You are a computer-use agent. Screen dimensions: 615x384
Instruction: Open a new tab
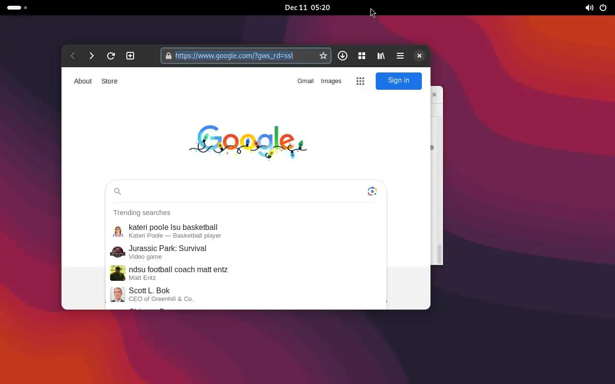click(130, 56)
